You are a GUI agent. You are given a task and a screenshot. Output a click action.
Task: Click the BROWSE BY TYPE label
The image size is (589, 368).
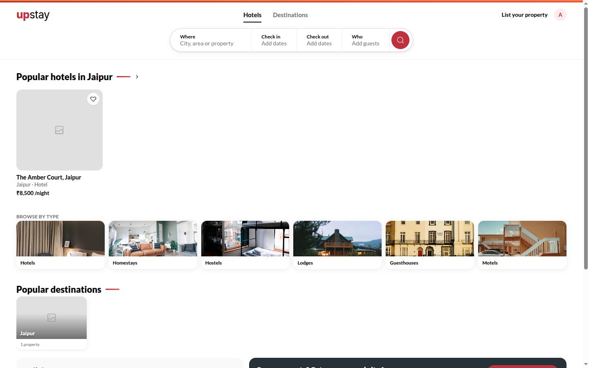click(38, 217)
